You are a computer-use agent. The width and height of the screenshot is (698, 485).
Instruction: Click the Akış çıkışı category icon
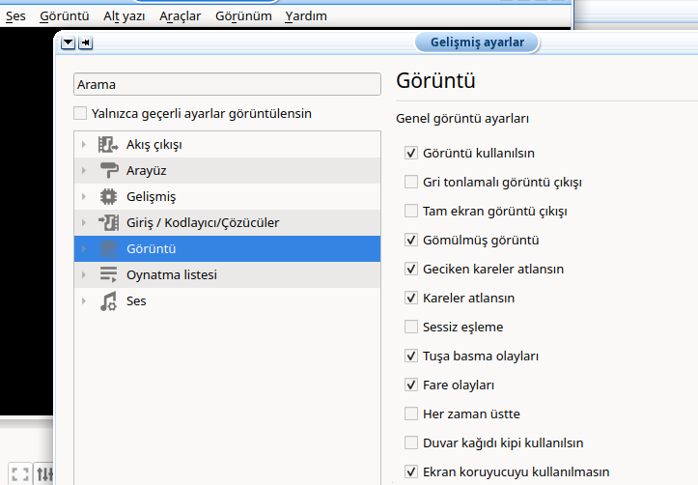click(108, 145)
